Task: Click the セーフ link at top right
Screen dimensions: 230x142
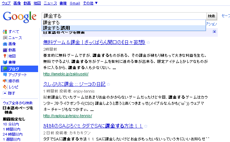Action: point(226,16)
